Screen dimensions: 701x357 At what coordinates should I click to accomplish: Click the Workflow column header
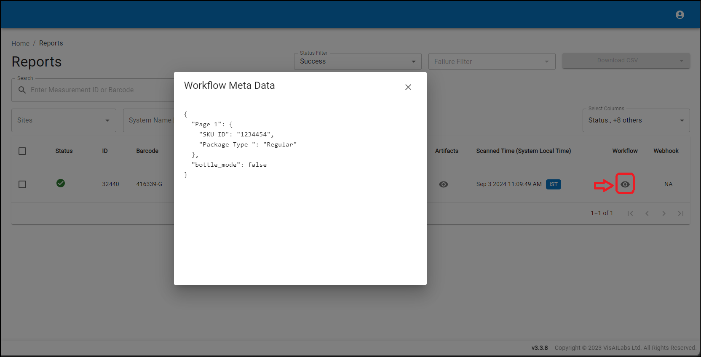tap(625, 151)
